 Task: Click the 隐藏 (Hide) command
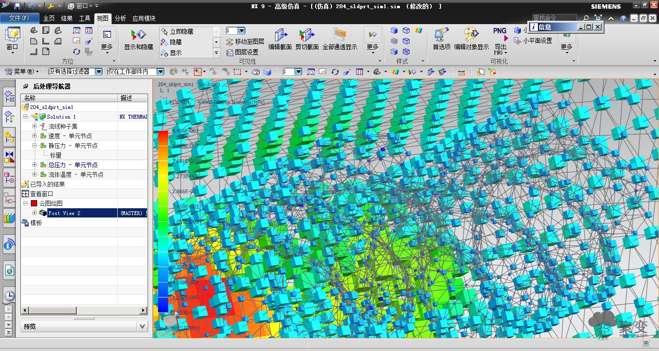click(x=171, y=42)
